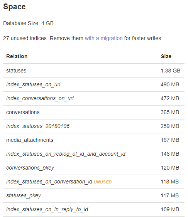The height and width of the screenshot is (217, 188).
Task: Click the 27 unused indices notice
Action: tap(83, 38)
